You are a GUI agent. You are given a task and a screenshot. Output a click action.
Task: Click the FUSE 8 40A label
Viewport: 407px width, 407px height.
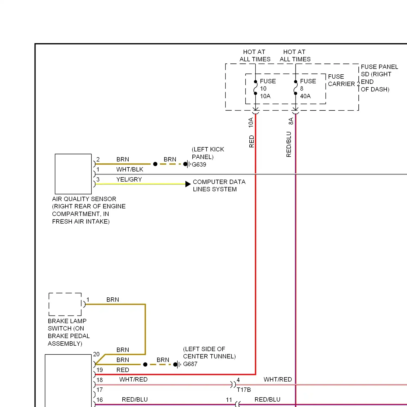(308, 89)
